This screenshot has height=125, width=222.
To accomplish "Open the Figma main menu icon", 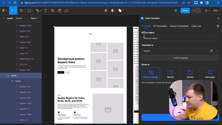I will 3,10.
